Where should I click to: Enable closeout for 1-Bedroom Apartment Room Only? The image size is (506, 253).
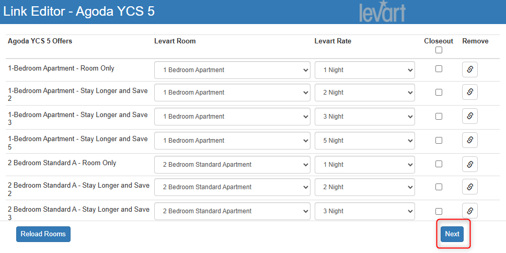tap(439, 69)
